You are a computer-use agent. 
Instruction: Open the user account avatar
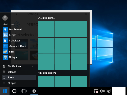coord(5,18)
